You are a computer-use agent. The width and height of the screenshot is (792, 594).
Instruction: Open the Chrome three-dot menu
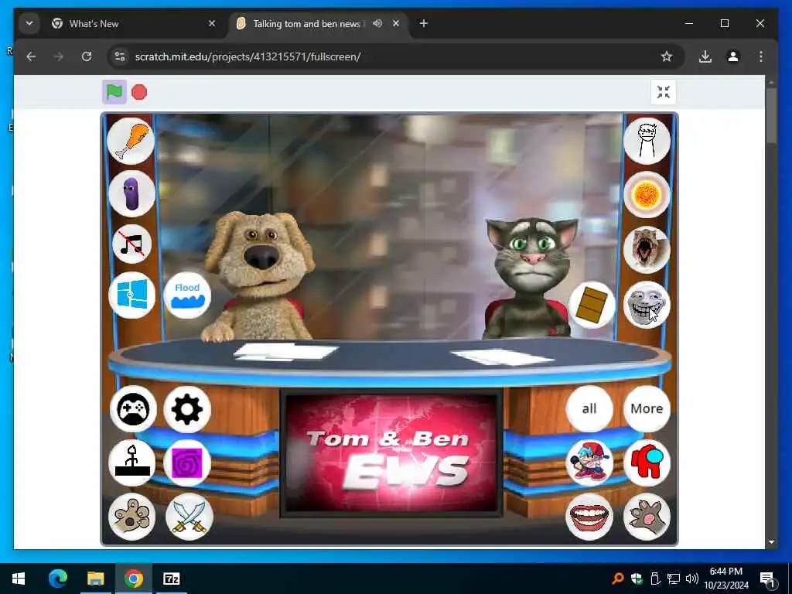click(x=761, y=56)
